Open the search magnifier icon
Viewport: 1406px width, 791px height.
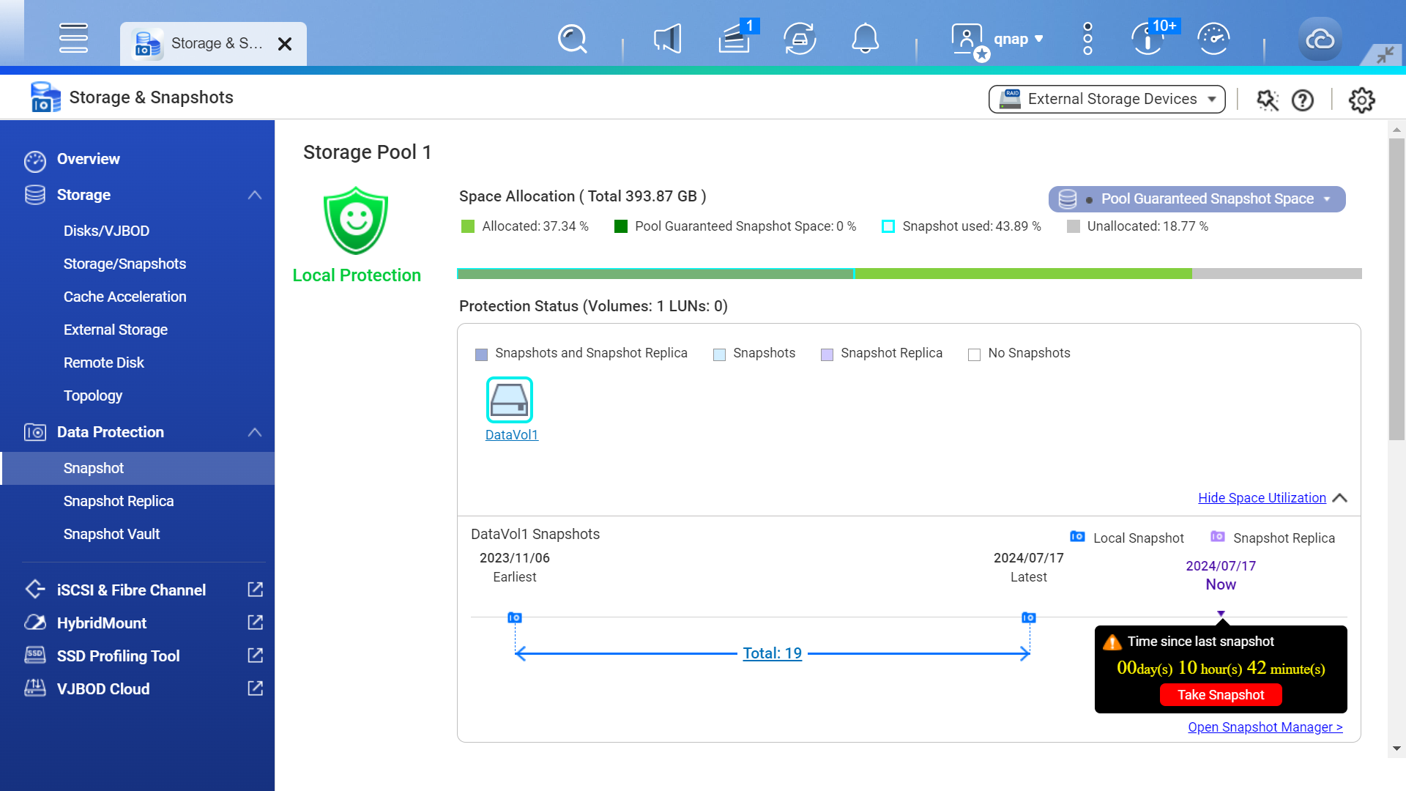coord(572,39)
